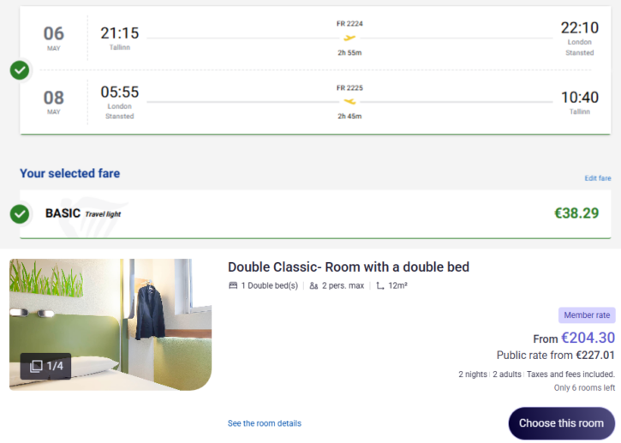Click the return flight FR 2225 plane icon
The height and width of the screenshot is (443, 621).
[x=349, y=101]
